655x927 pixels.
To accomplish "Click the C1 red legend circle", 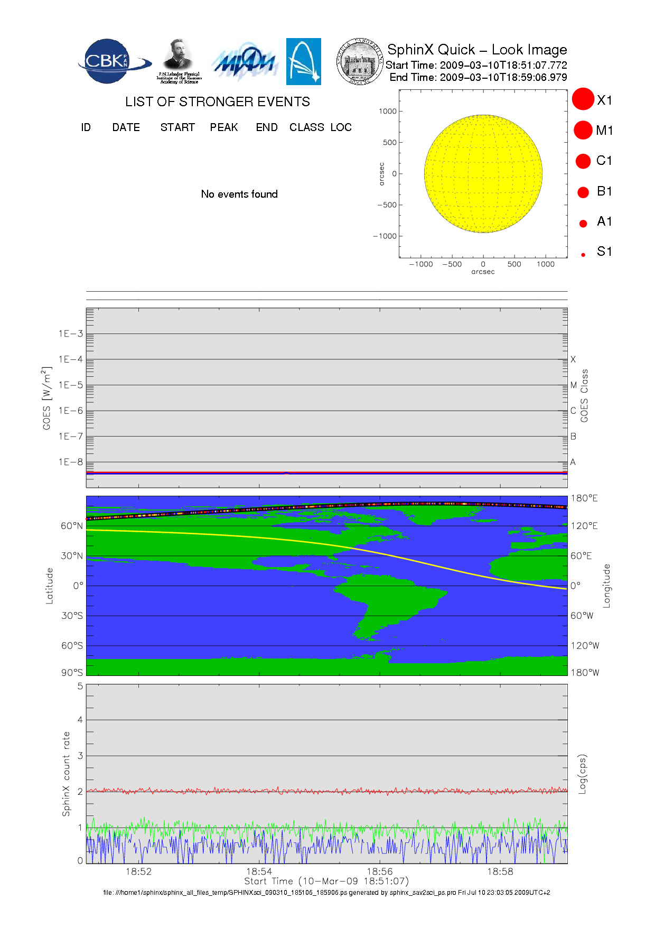I will coord(583,161).
